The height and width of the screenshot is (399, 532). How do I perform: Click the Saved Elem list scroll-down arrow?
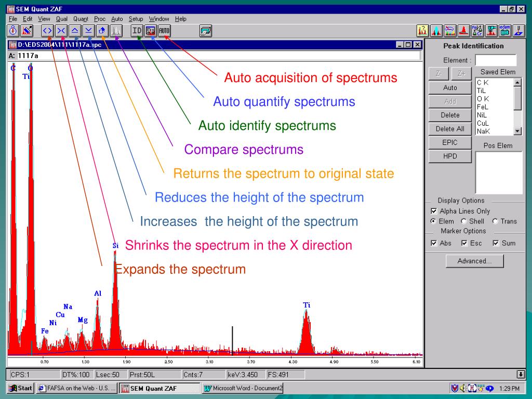pos(517,131)
